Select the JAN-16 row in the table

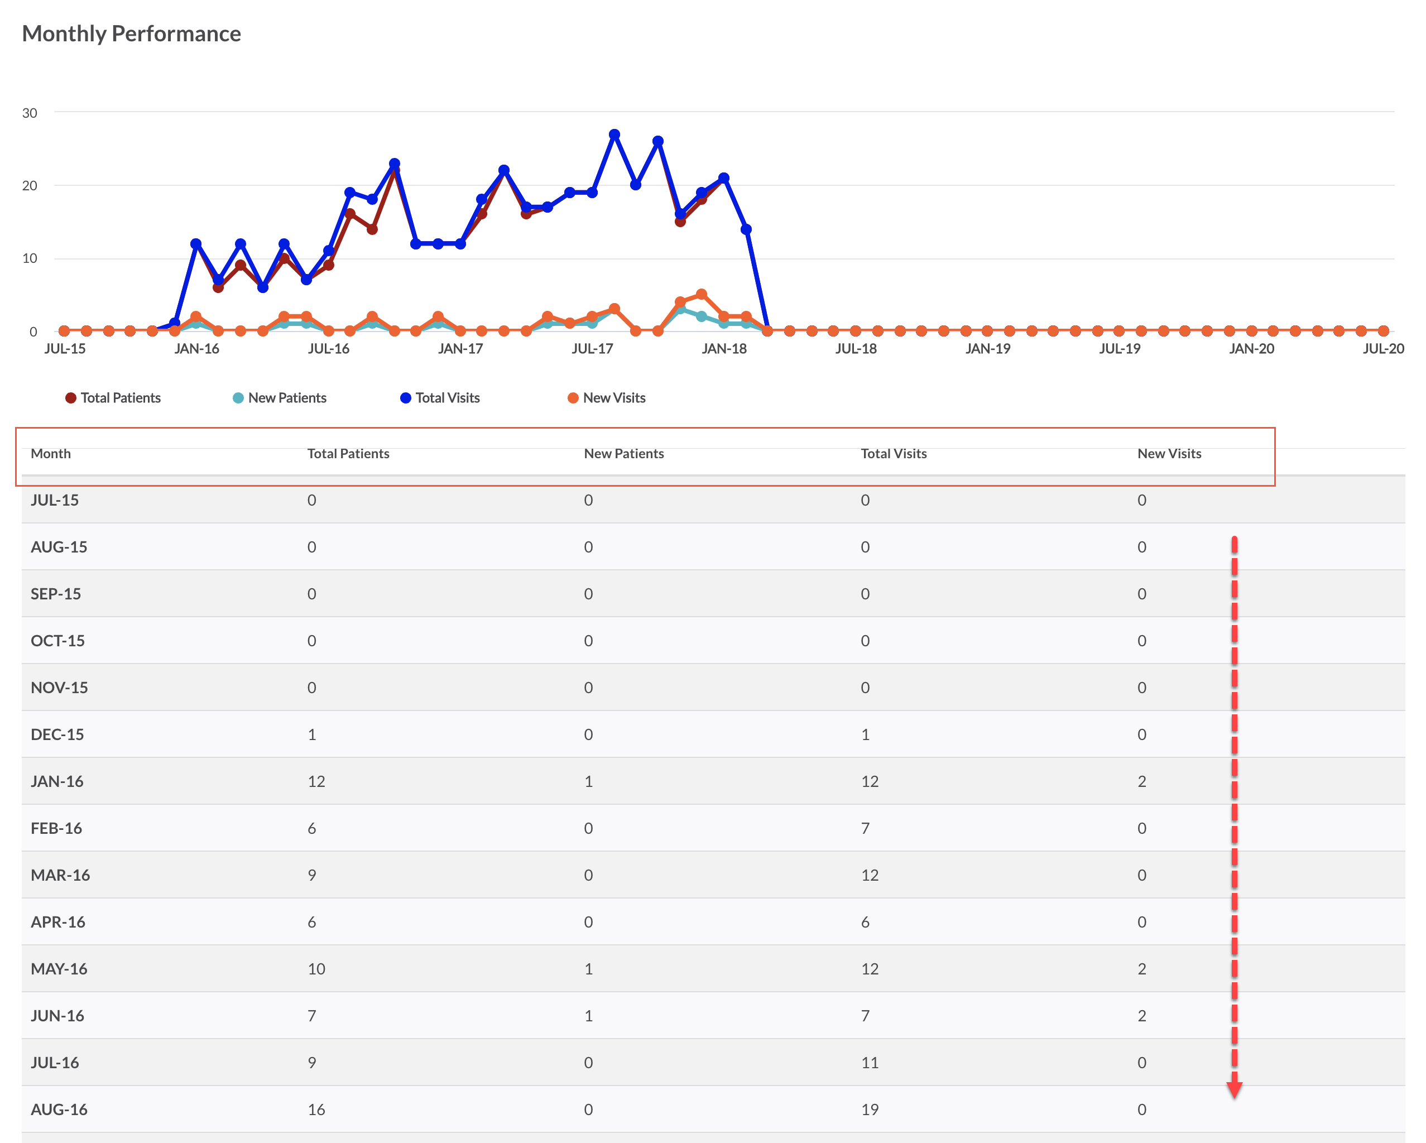[x=57, y=781]
